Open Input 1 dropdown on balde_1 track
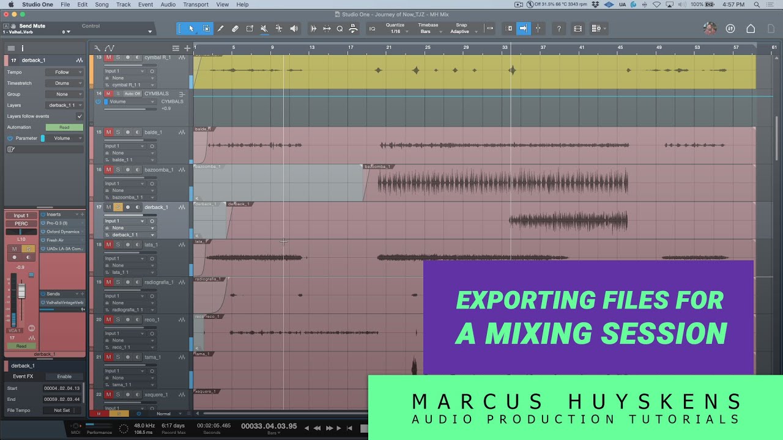 point(124,146)
